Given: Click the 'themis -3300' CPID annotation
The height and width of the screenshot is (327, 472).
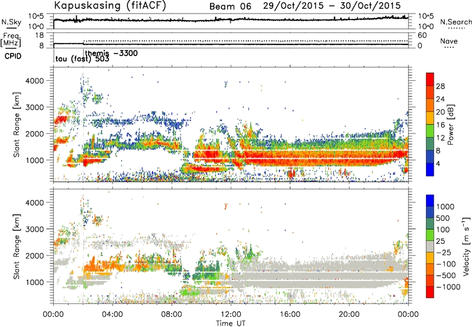Looking at the screenshot, I should pyautogui.click(x=111, y=53).
